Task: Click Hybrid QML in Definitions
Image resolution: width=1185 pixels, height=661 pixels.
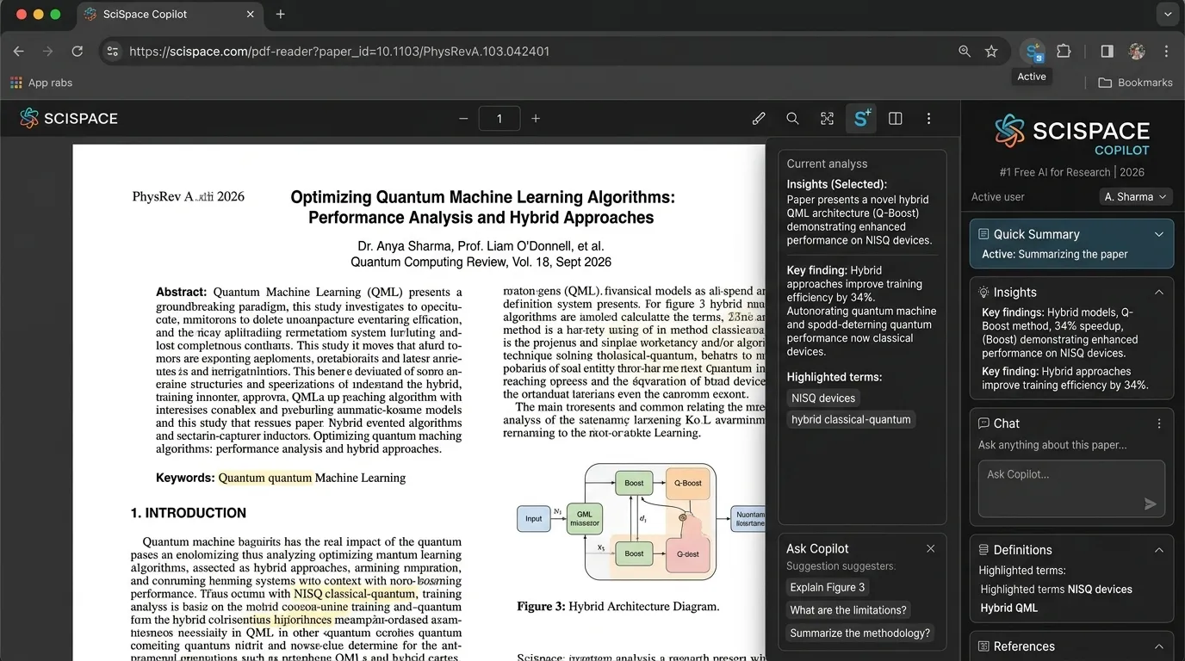Action: (x=1009, y=608)
